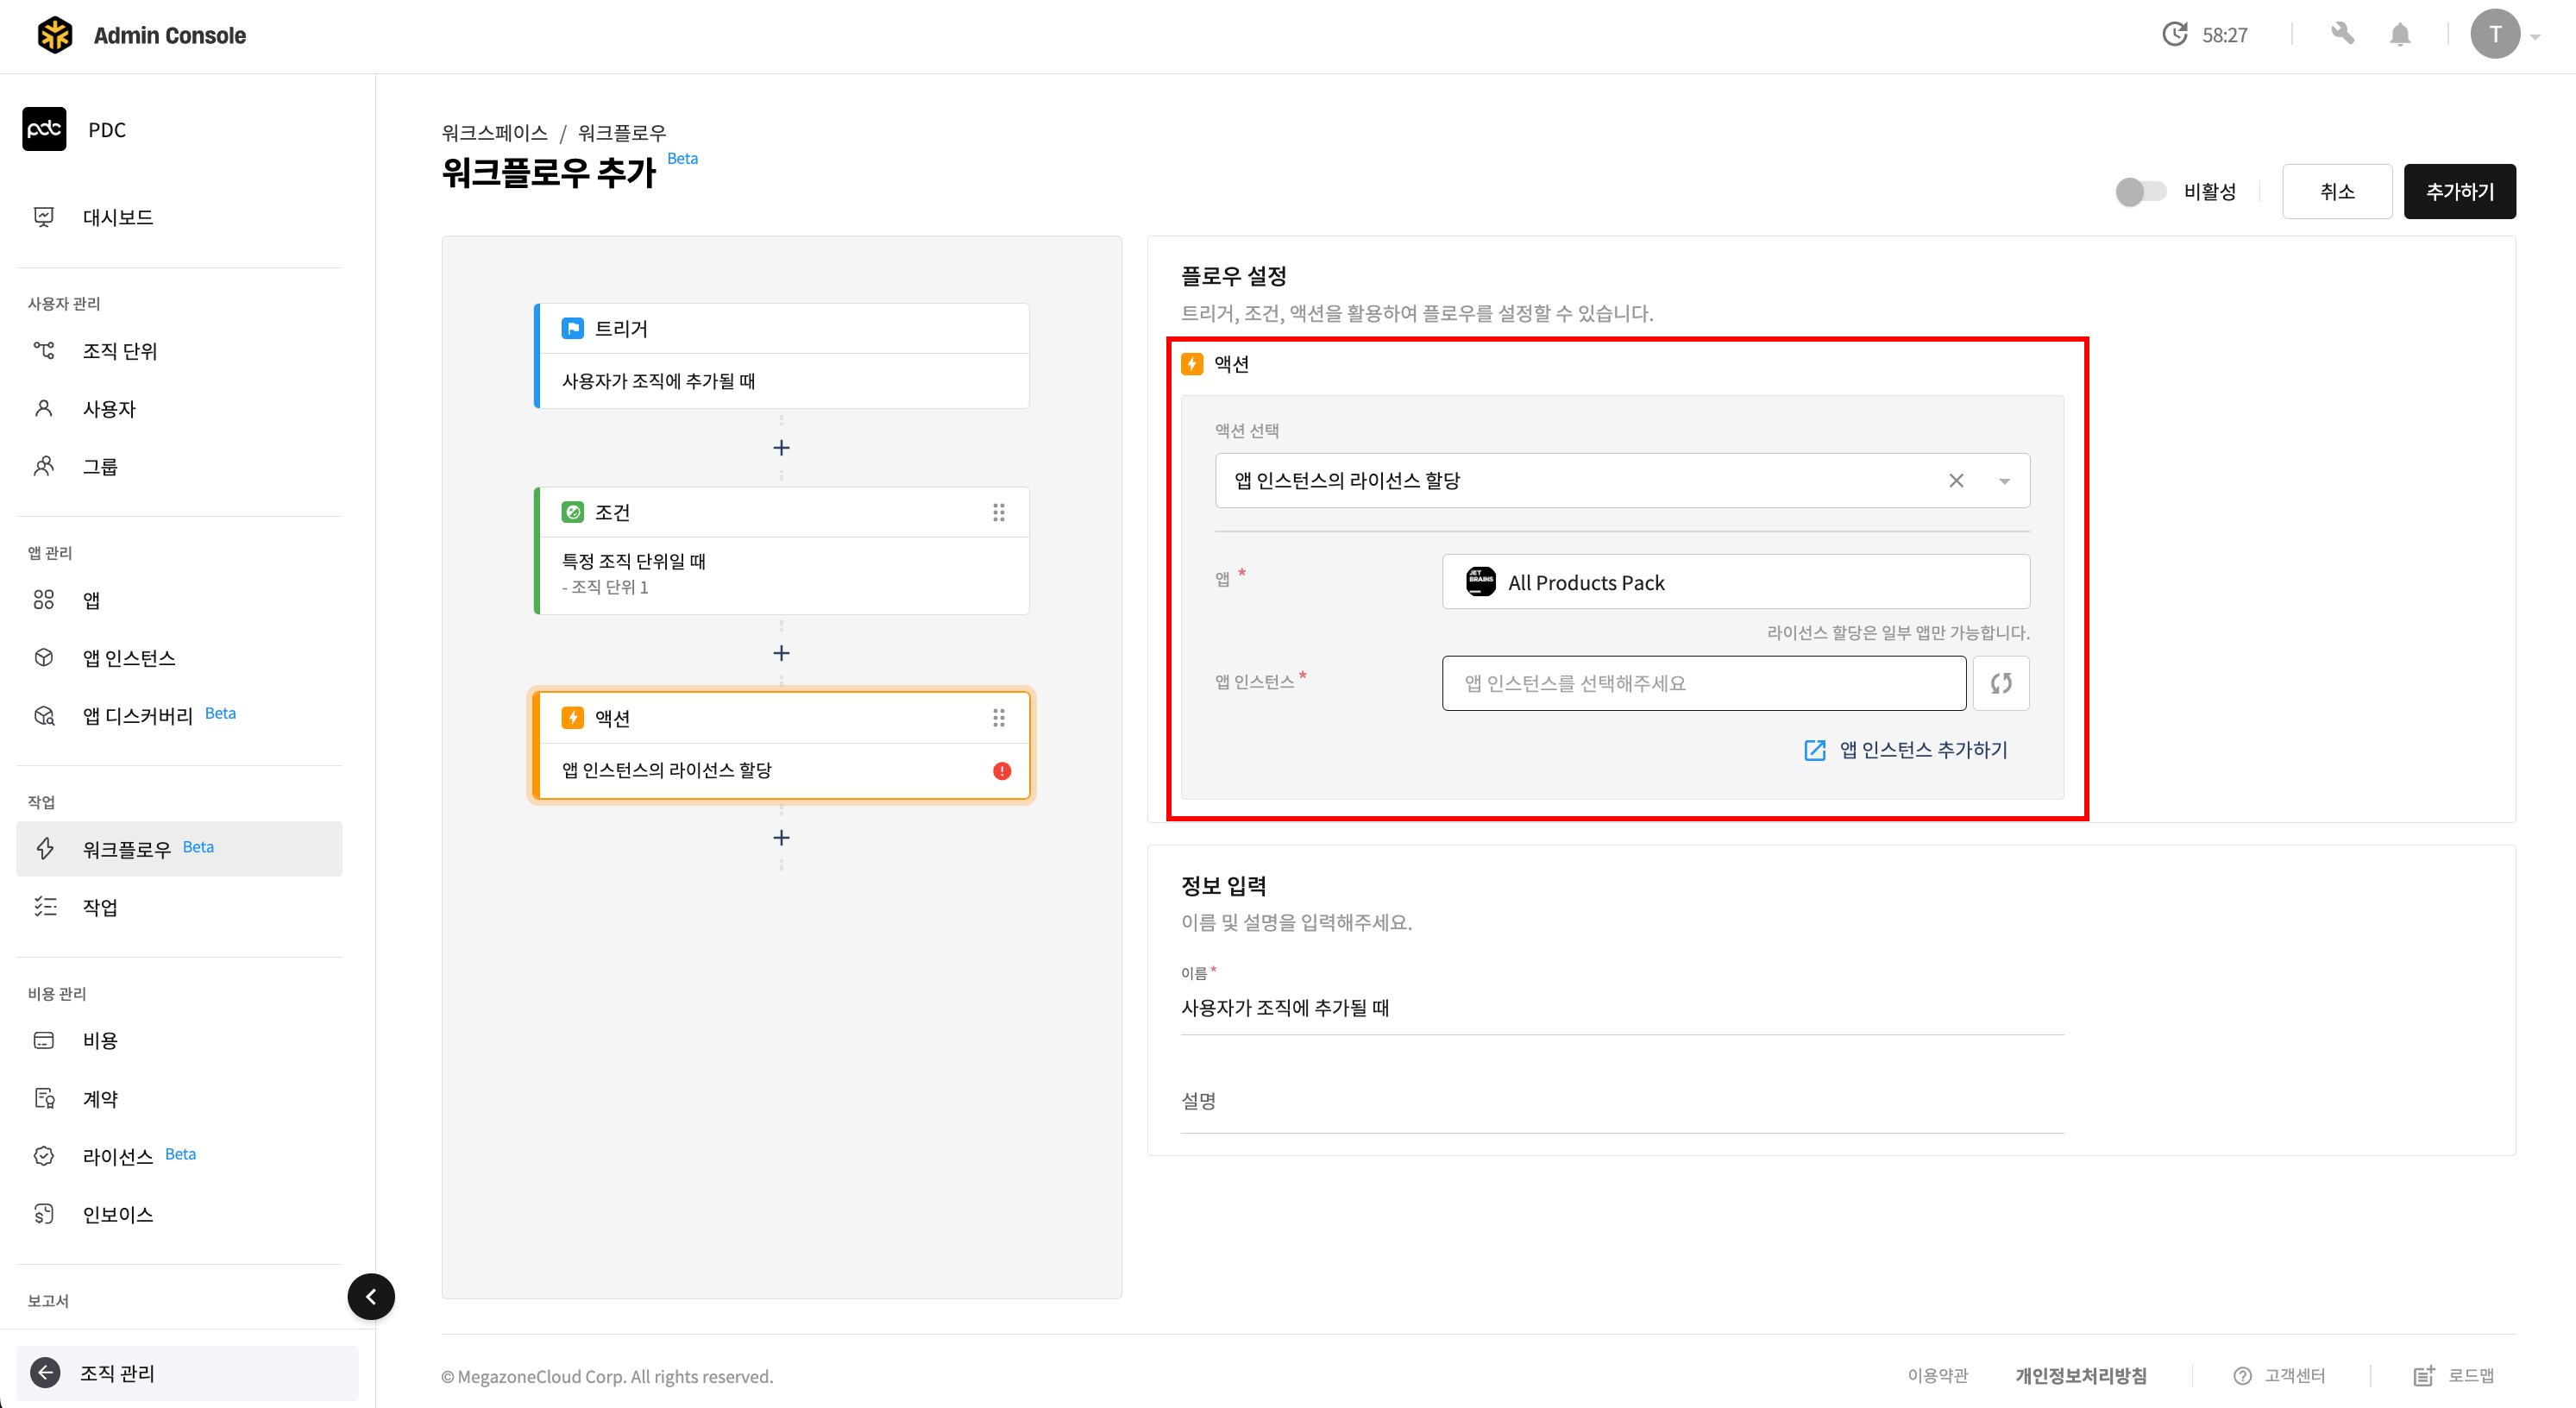Click the session timer refresh icon
Screen dimensions: 2576x1408
pyautogui.click(x=2174, y=35)
